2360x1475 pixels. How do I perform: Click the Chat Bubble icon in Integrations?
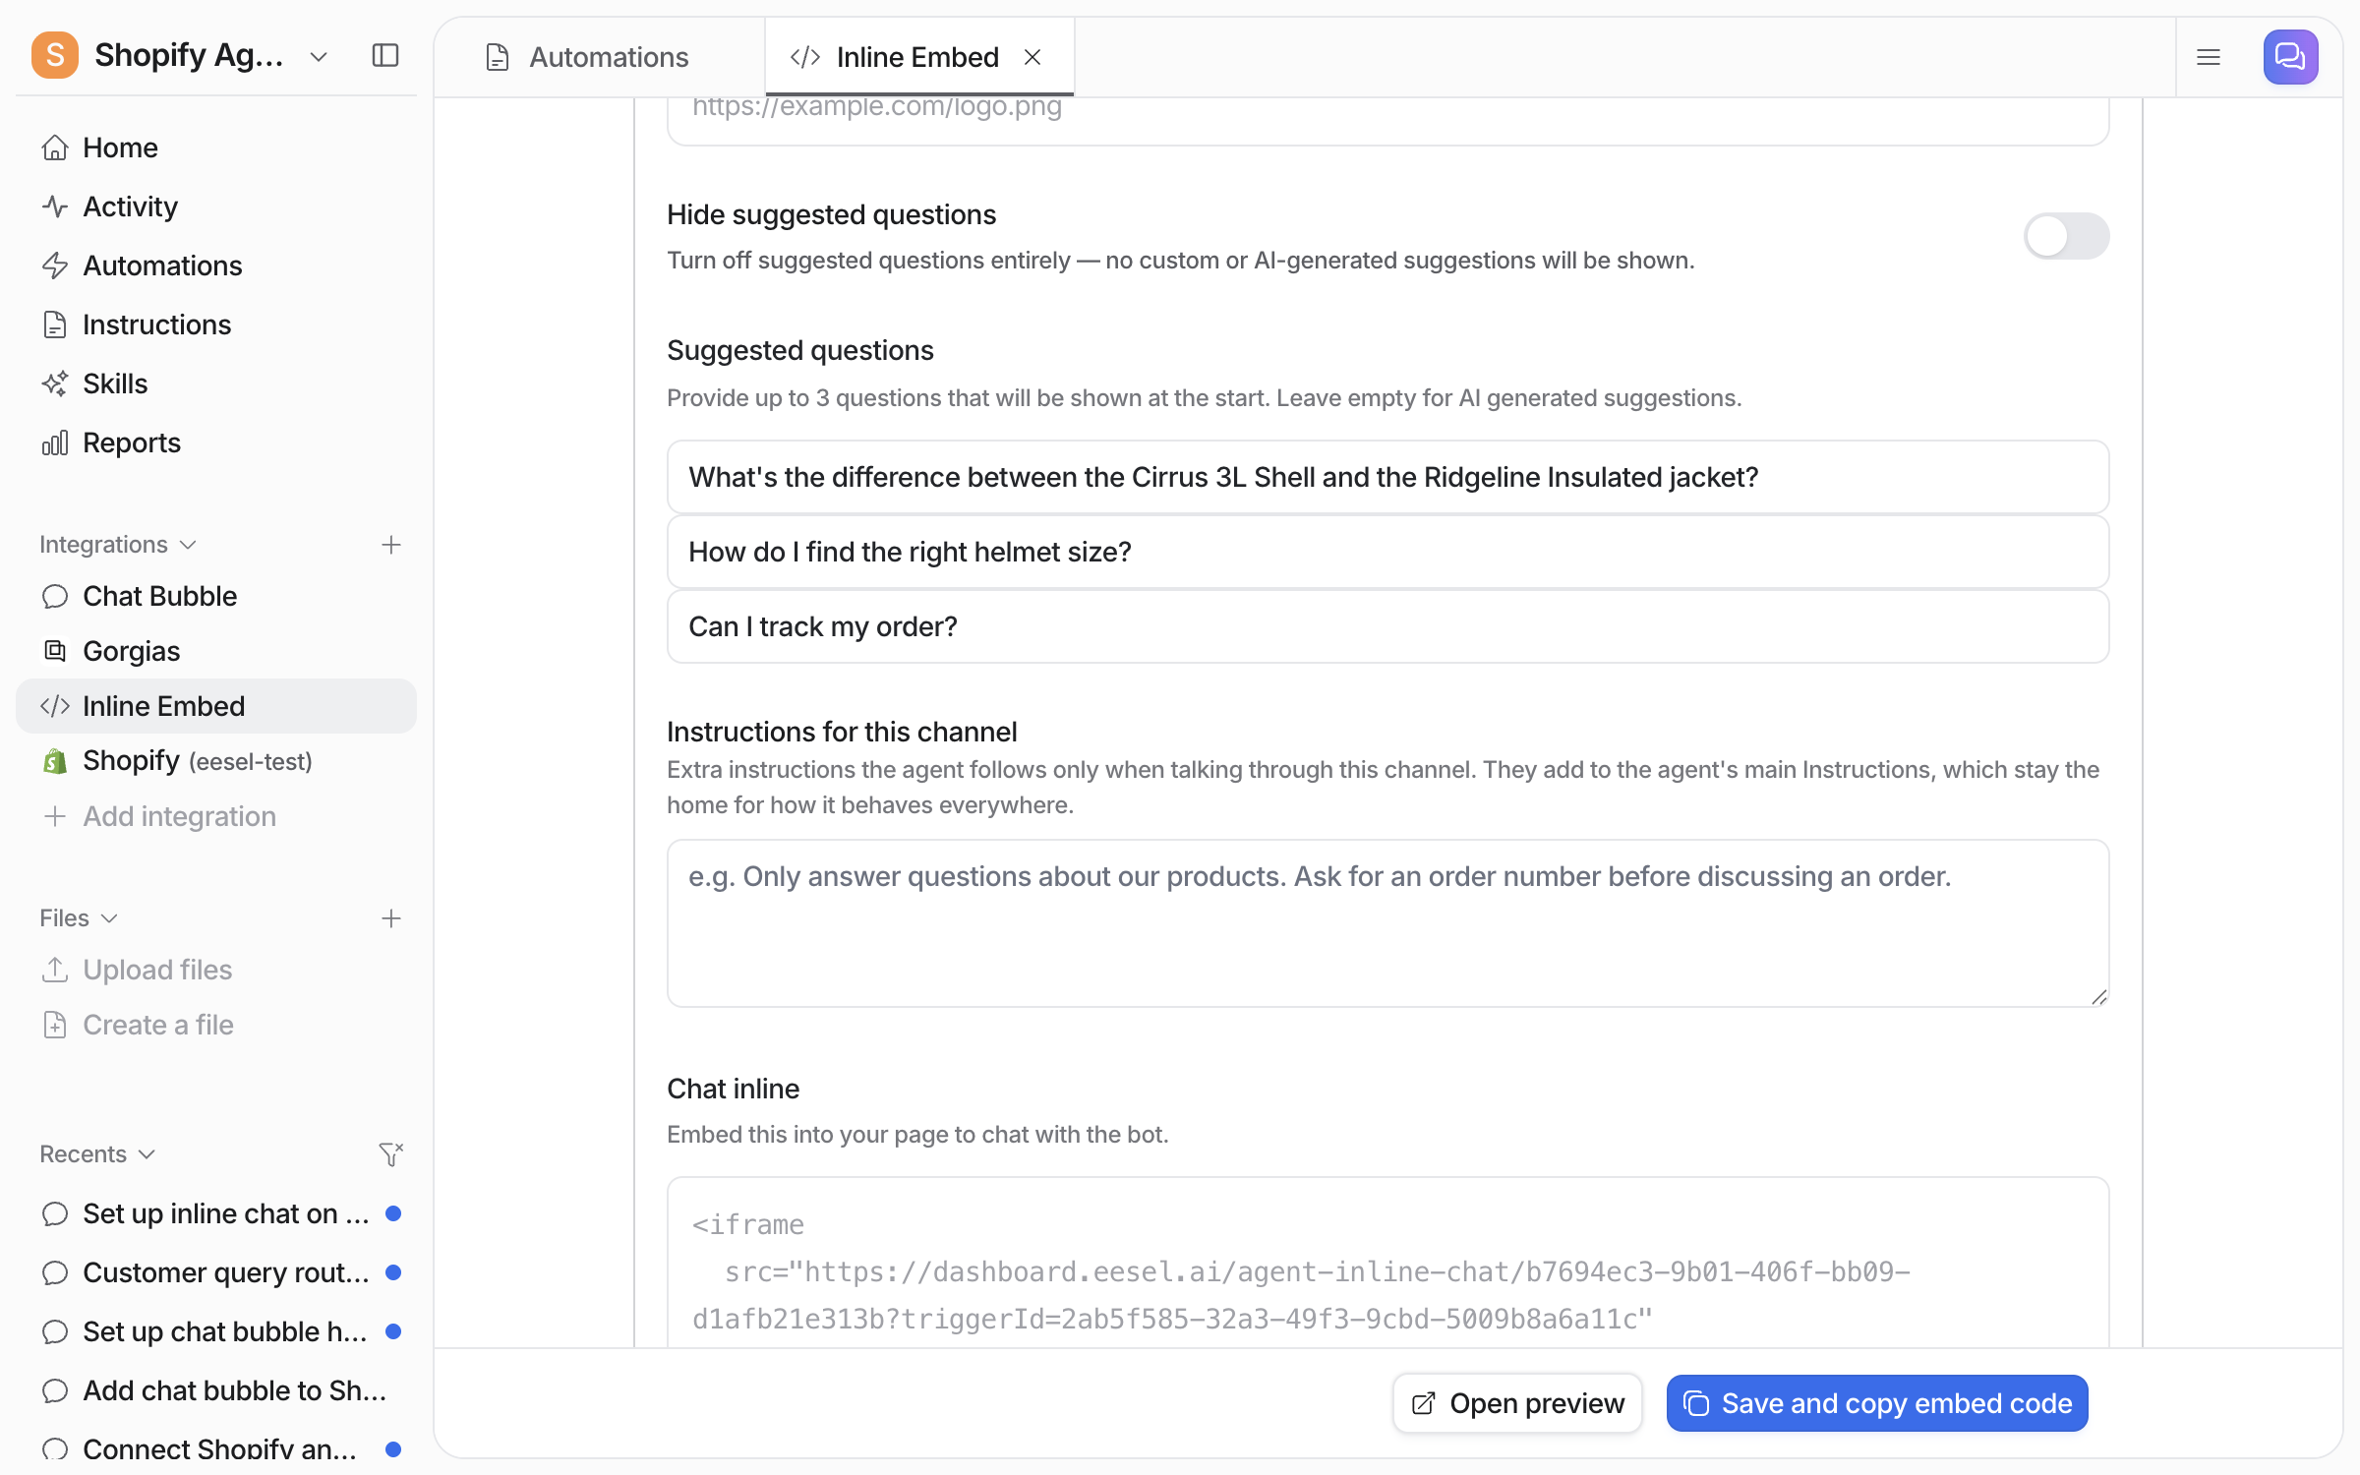(55, 596)
